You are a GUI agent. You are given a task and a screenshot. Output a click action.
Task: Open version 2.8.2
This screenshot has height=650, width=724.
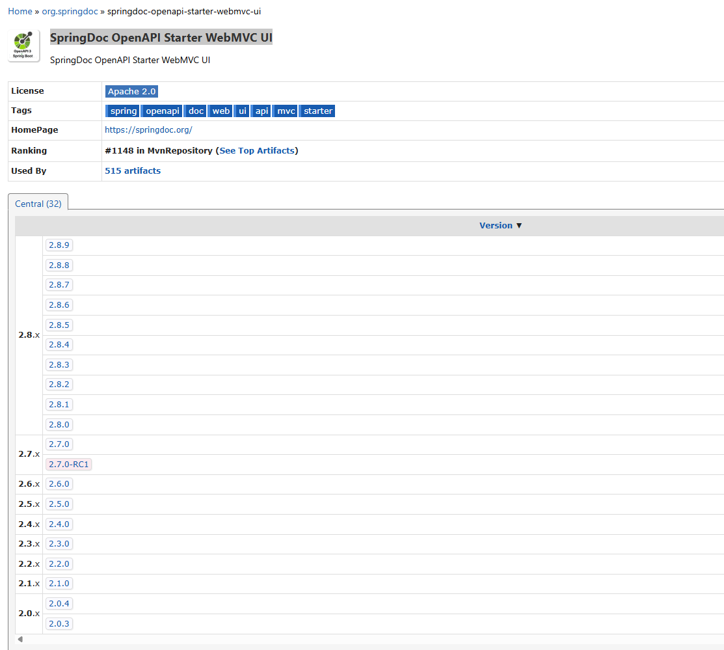pos(59,385)
